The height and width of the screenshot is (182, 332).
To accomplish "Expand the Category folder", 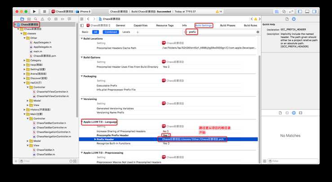I will [x=24, y=61].
